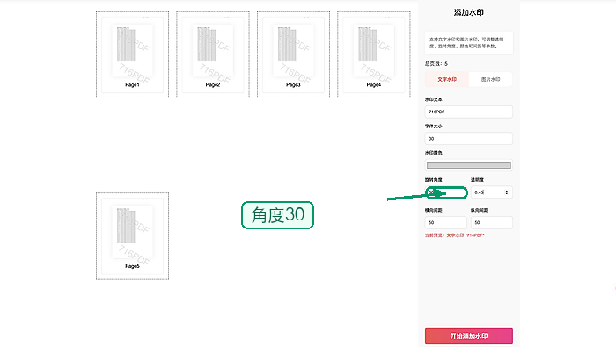The width and height of the screenshot is (616, 347).
Task: Click the 透明度 label
Action: click(477, 179)
